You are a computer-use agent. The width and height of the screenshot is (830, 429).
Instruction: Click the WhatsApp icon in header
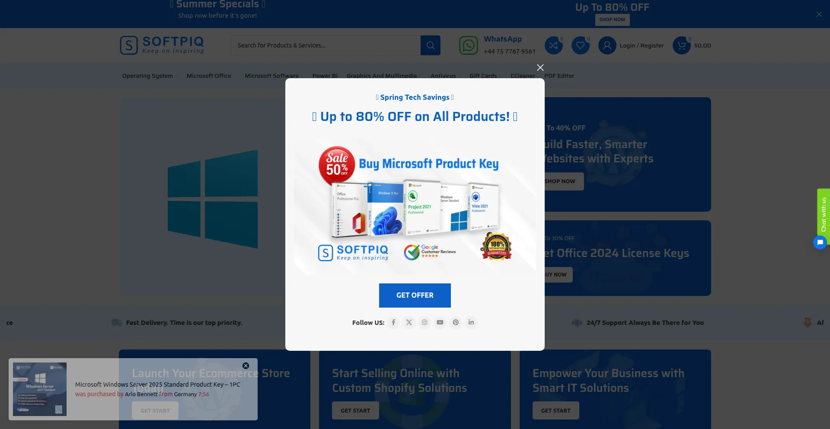coord(469,45)
